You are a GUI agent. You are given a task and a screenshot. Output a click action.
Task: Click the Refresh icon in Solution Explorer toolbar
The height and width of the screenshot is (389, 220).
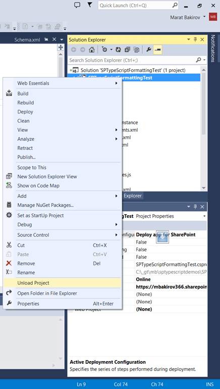[x=118, y=50]
